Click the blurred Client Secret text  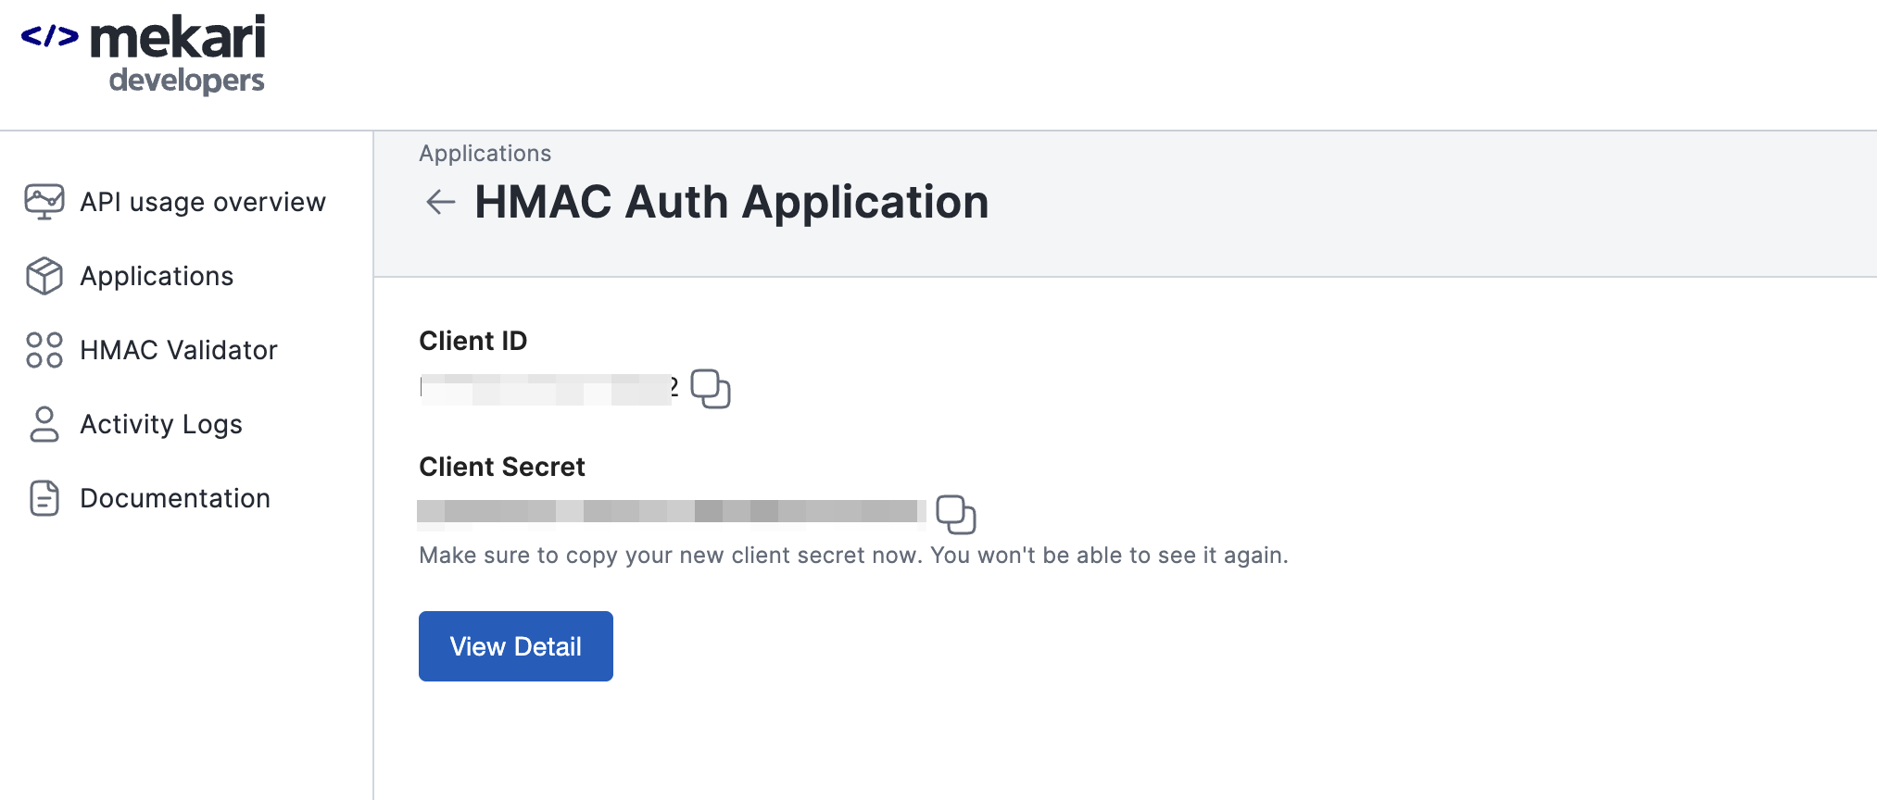[x=671, y=511]
